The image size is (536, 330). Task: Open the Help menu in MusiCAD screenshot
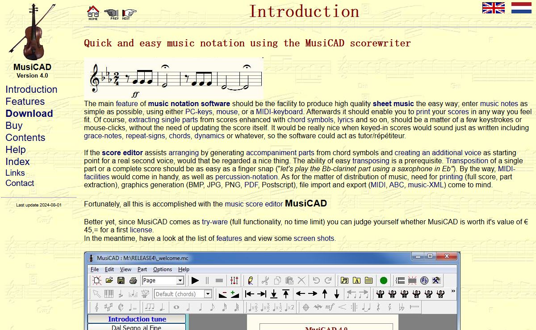(x=184, y=269)
